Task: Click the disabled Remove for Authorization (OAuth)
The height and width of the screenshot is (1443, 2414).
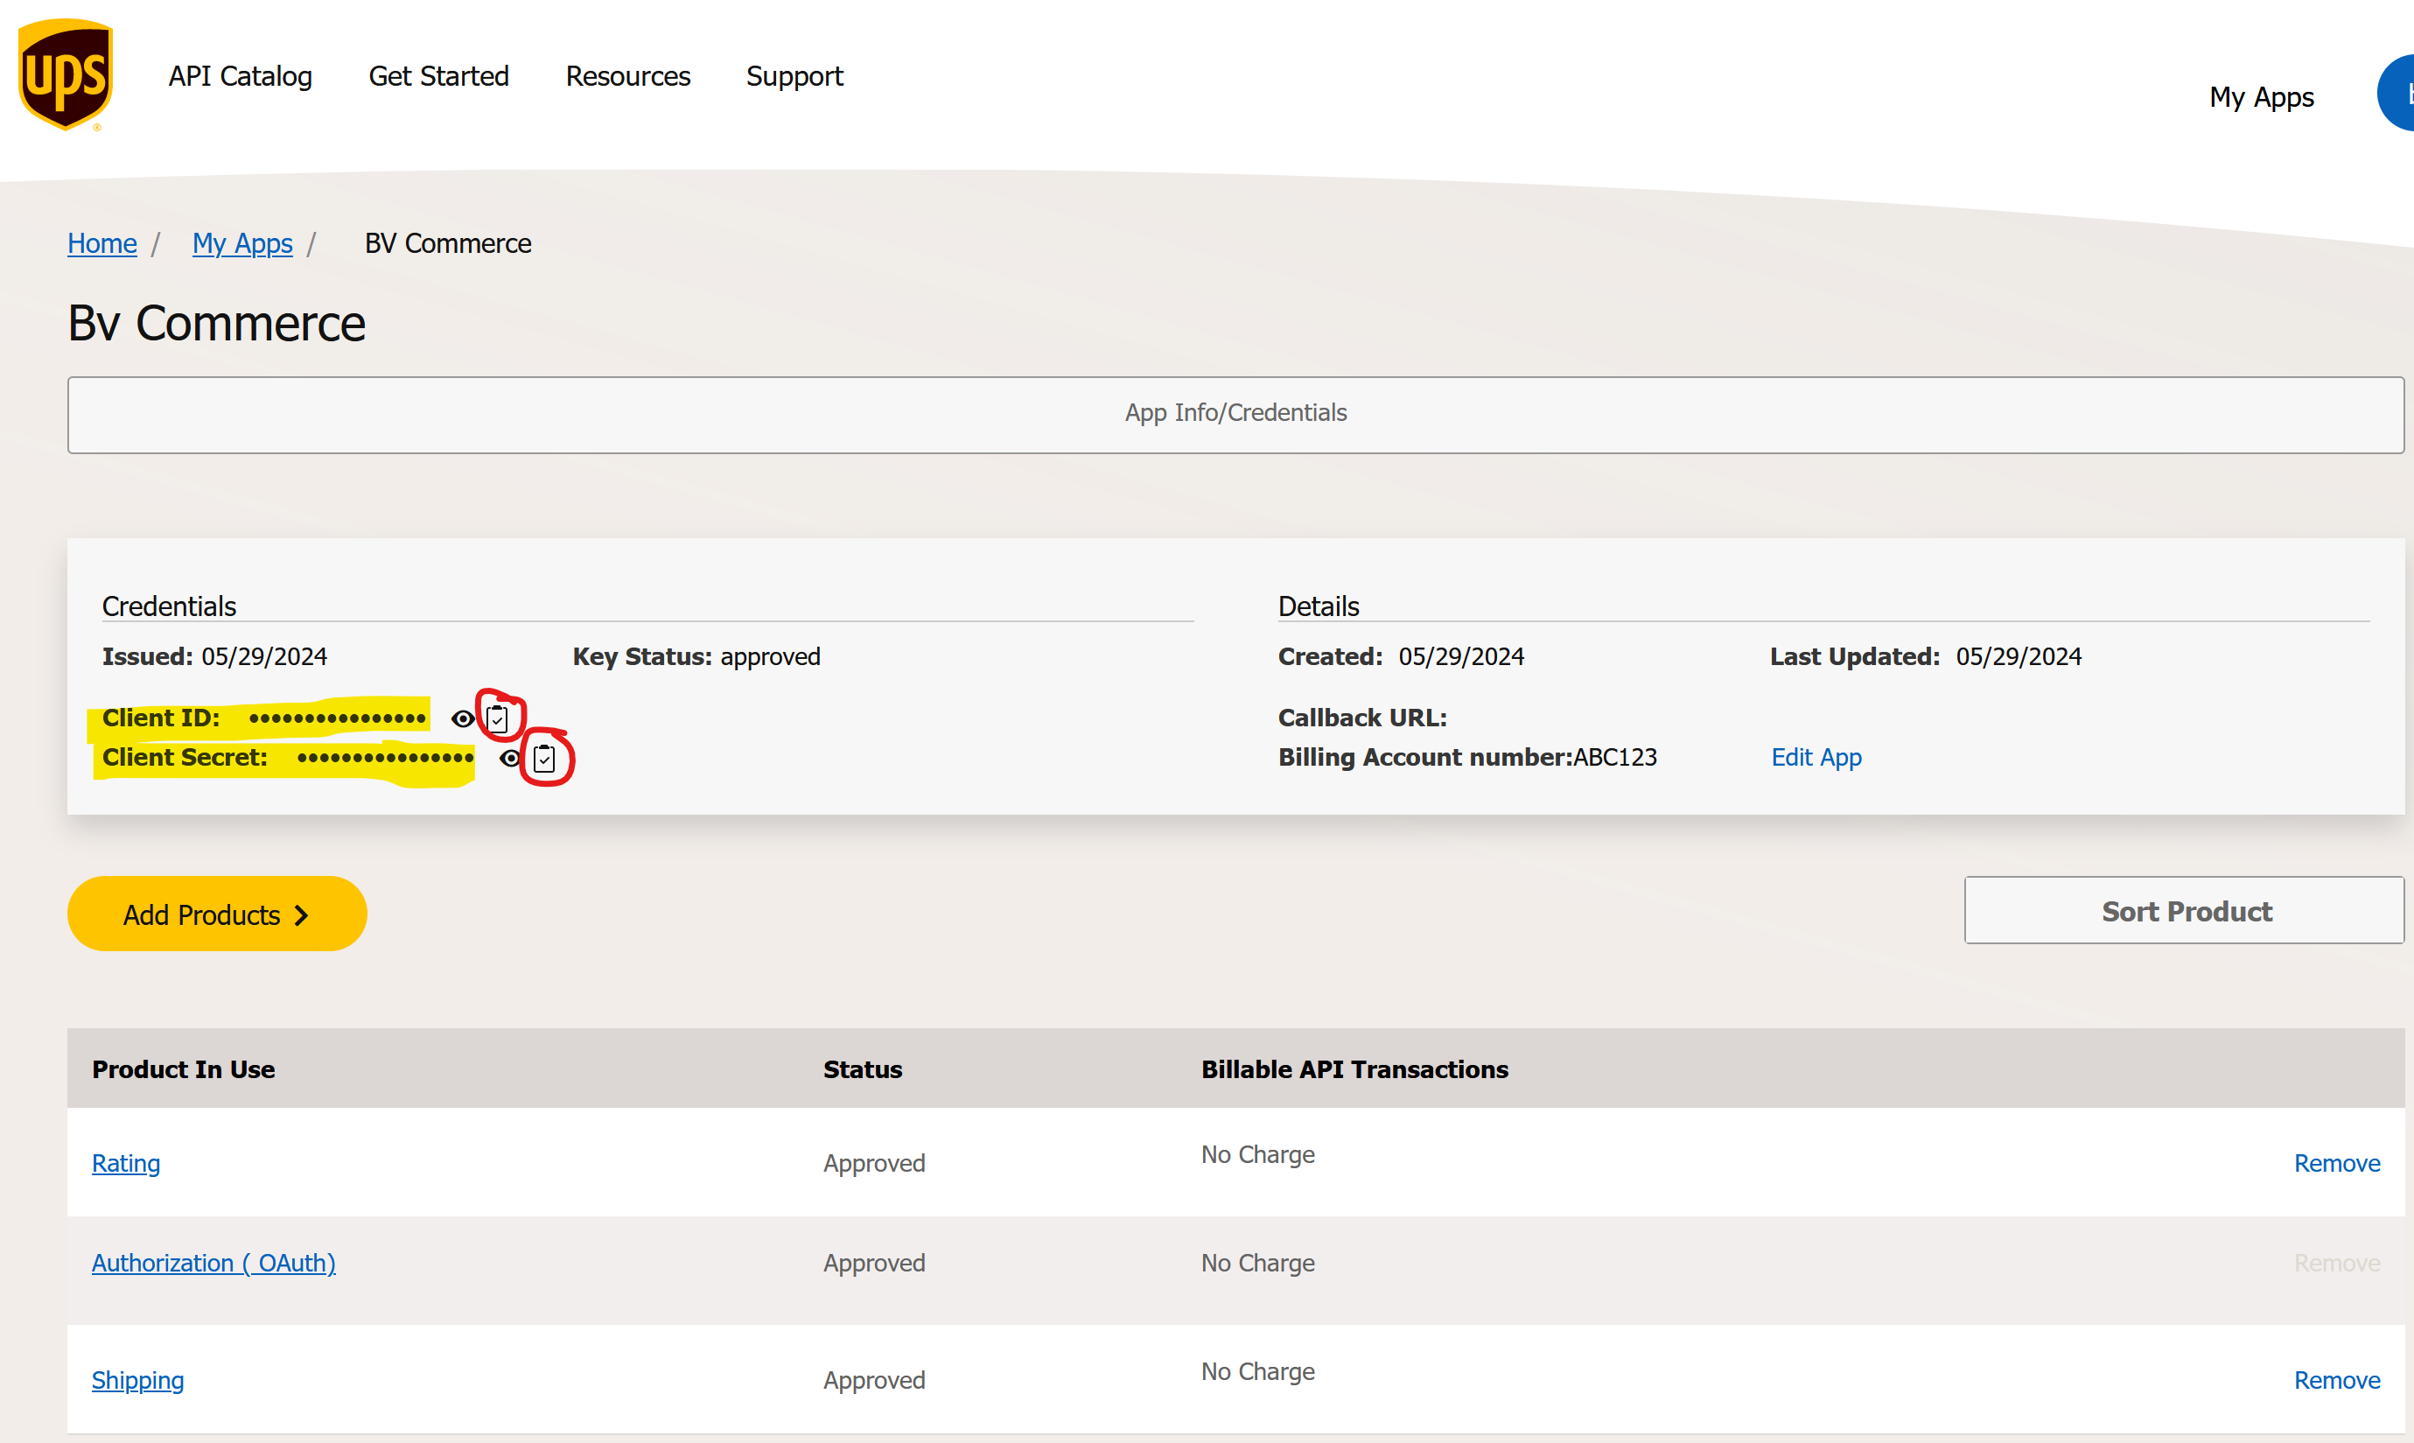Action: [2337, 1263]
